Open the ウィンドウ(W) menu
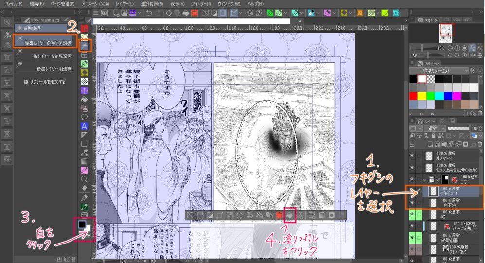485x263 pixels. [229, 4]
